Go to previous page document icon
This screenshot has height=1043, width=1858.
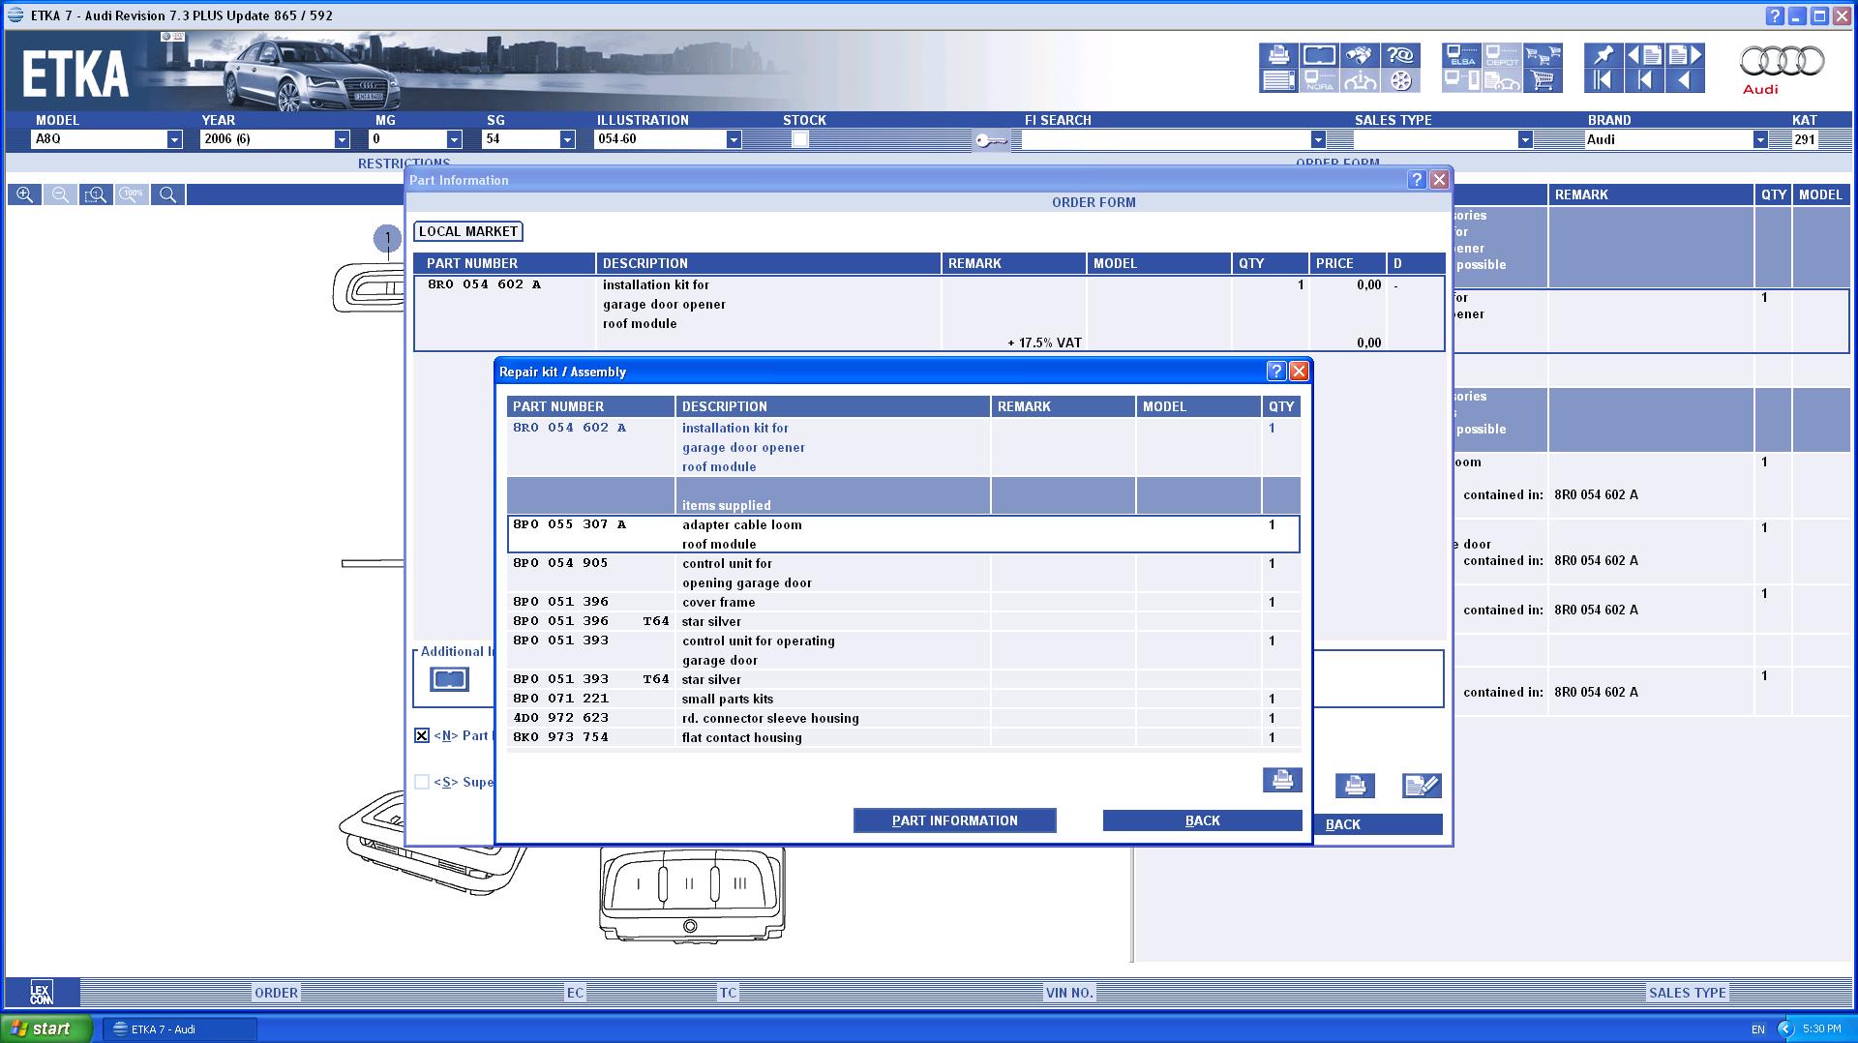[1643, 55]
